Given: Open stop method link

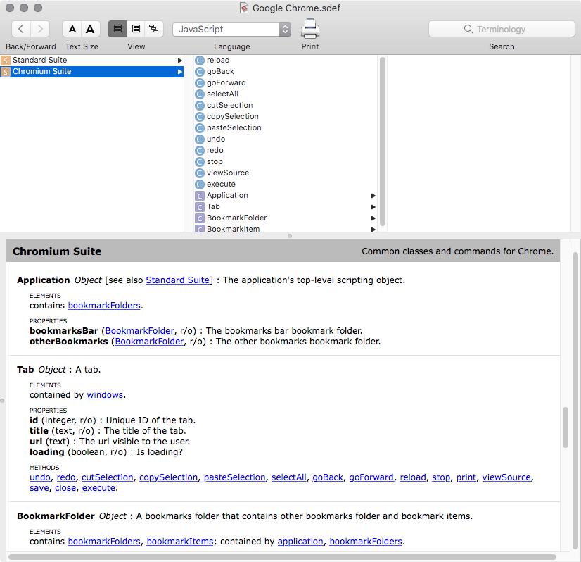Looking at the screenshot, I should click(x=441, y=477).
